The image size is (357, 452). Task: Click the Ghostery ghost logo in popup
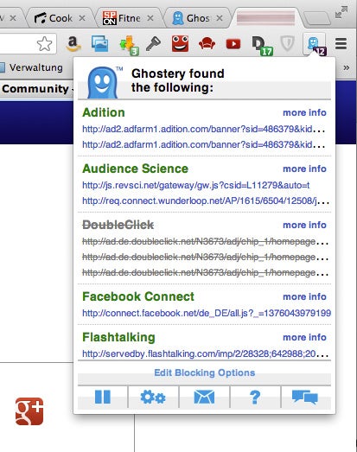coord(103,82)
